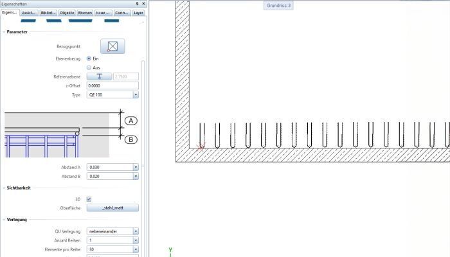Open the Type QE 100 dropdown

coord(136,95)
